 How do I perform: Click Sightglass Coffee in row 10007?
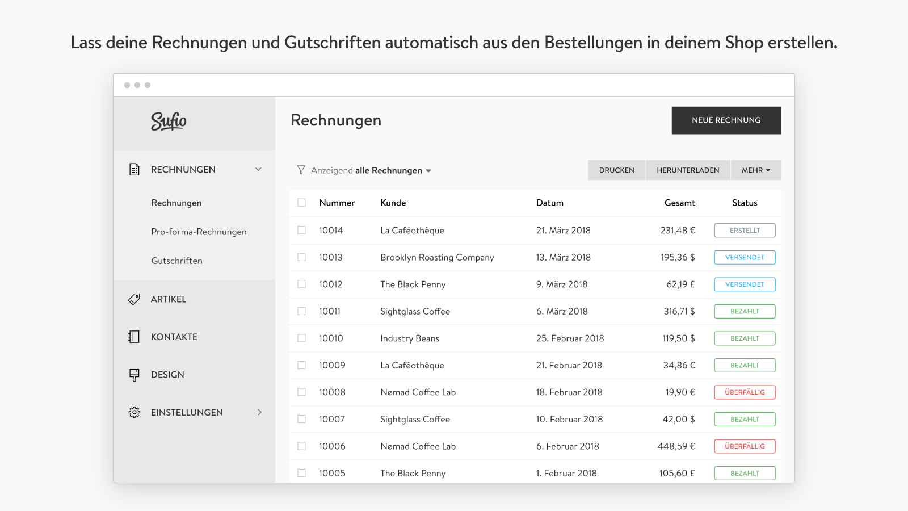pyautogui.click(x=415, y=419)
